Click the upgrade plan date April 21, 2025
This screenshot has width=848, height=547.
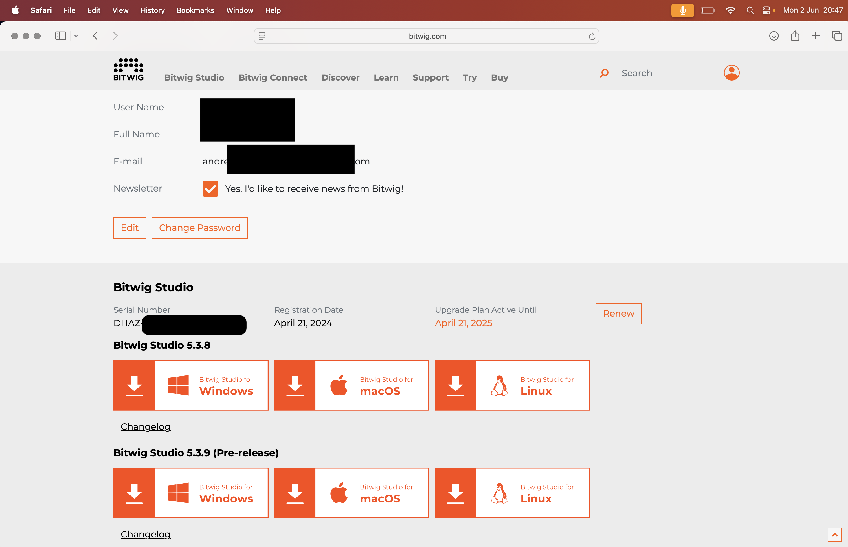[463, 323]
